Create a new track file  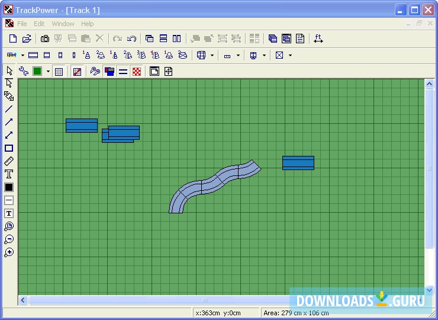(13, 39)
